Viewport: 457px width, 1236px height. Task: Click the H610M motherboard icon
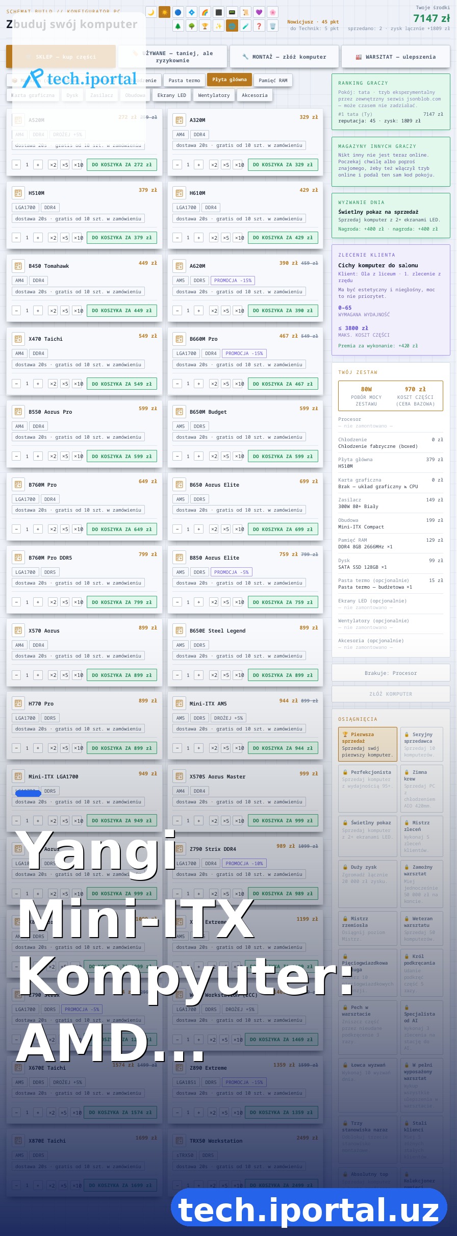tap(179, 193)
